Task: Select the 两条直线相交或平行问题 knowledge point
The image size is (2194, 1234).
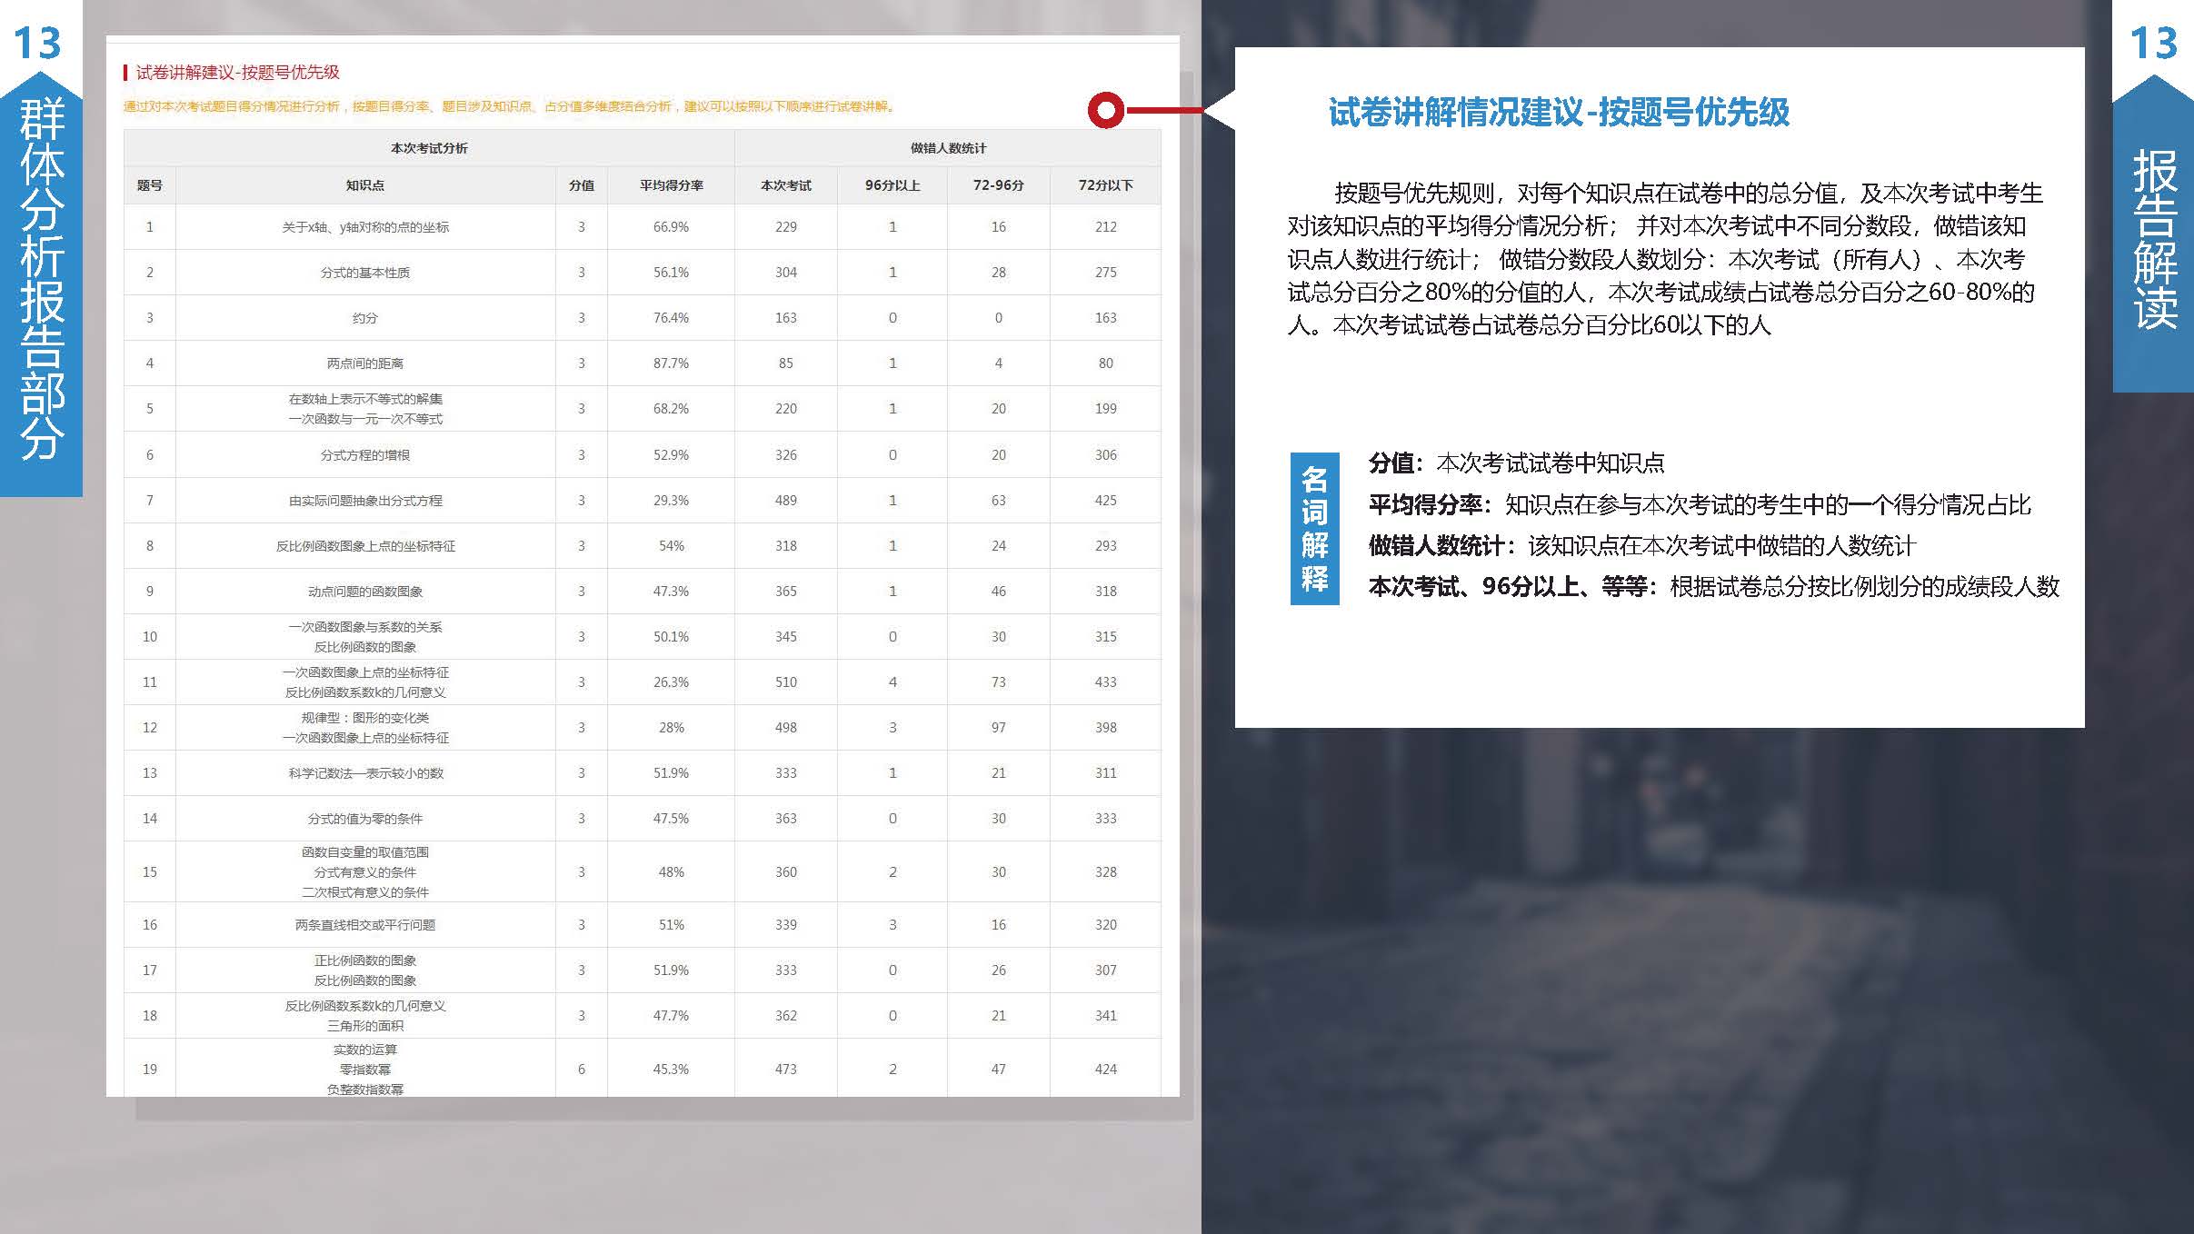Action: pyautogui.click(x=364, y=925)
